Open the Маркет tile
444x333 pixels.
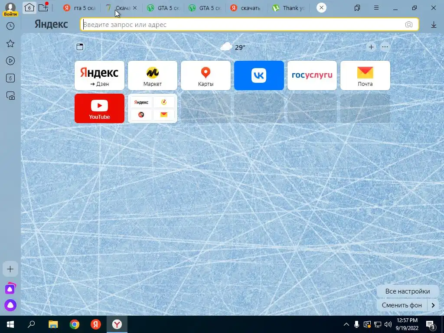[x=153, y=75]
